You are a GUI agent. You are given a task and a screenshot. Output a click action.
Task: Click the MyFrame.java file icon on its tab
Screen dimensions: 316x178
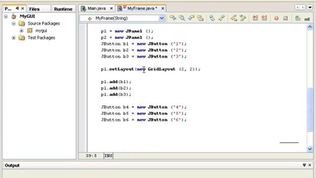[119, 8]
